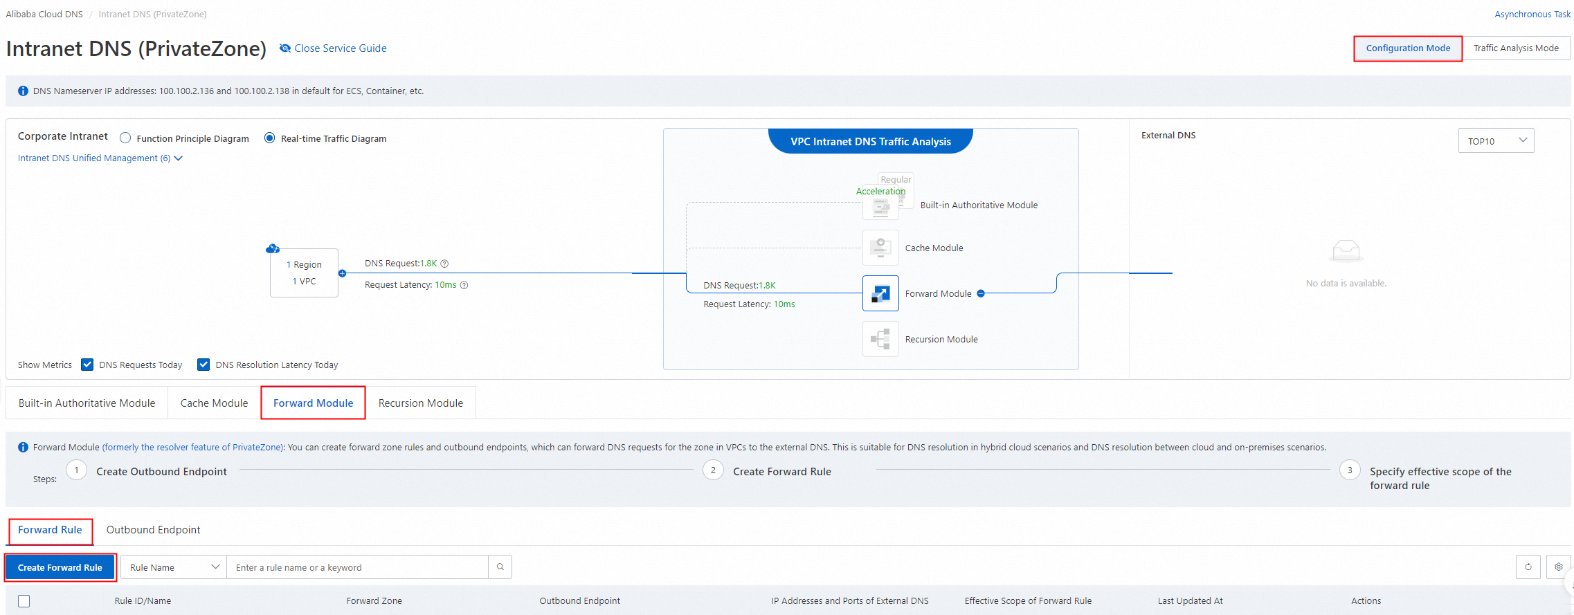This screenshot has width=1574, height=615.
Task: Click Rule ID/Name column header
Action: [x=143, y=601]
